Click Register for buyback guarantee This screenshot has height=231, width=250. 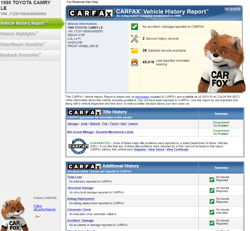[x=140, y=149]
